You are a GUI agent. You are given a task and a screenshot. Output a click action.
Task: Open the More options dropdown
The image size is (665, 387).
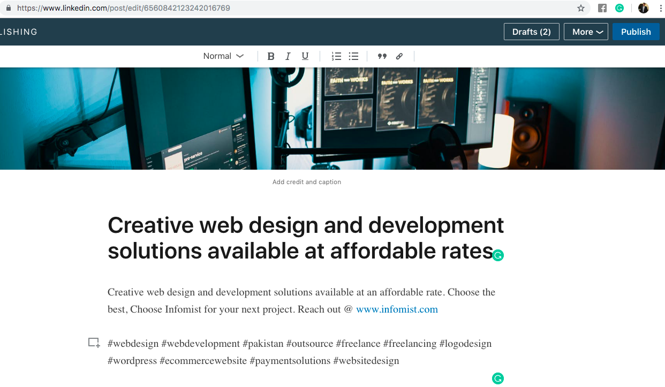click(587, 32)
